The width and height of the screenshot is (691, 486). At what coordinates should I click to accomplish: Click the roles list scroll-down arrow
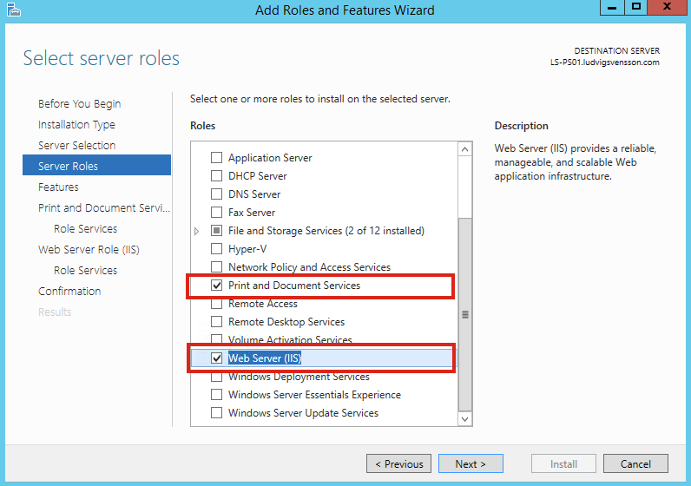pyautogui.click(x=464, y=418)
